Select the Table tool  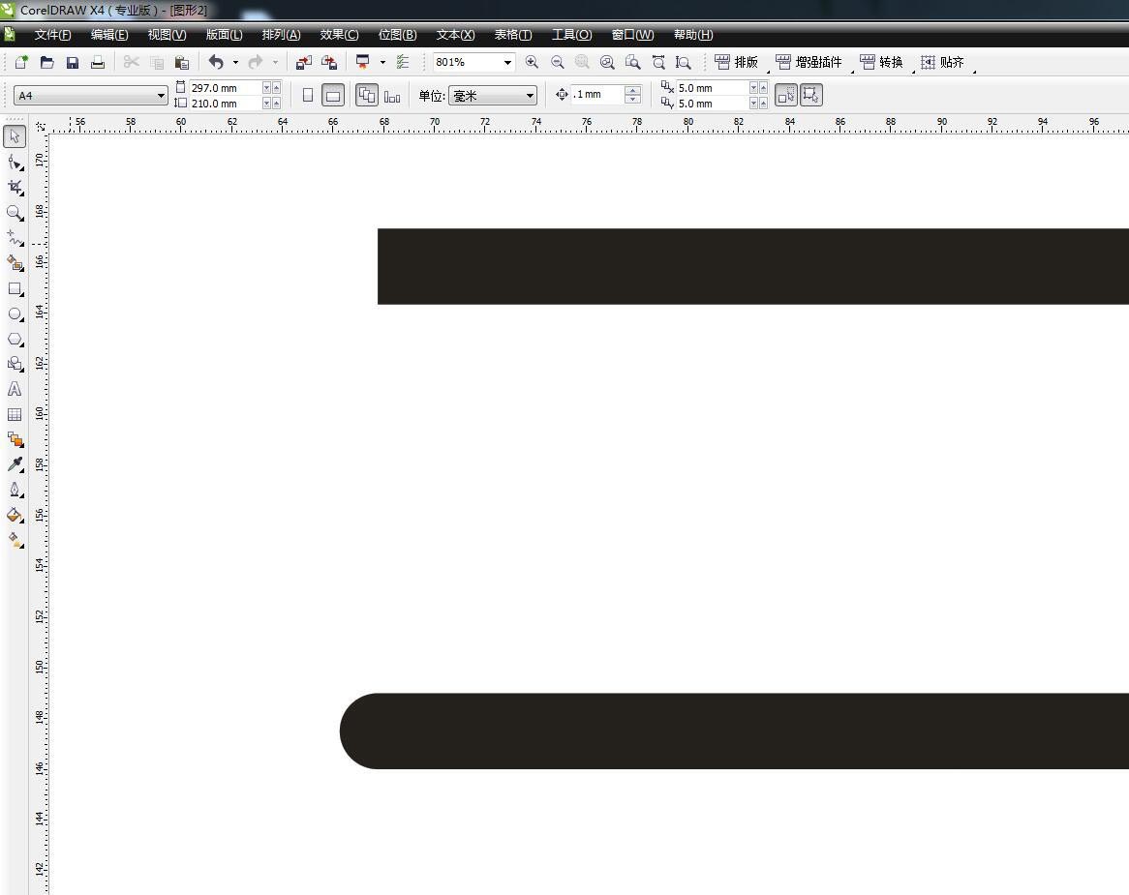pyautogui.click(x=15, y=414)
